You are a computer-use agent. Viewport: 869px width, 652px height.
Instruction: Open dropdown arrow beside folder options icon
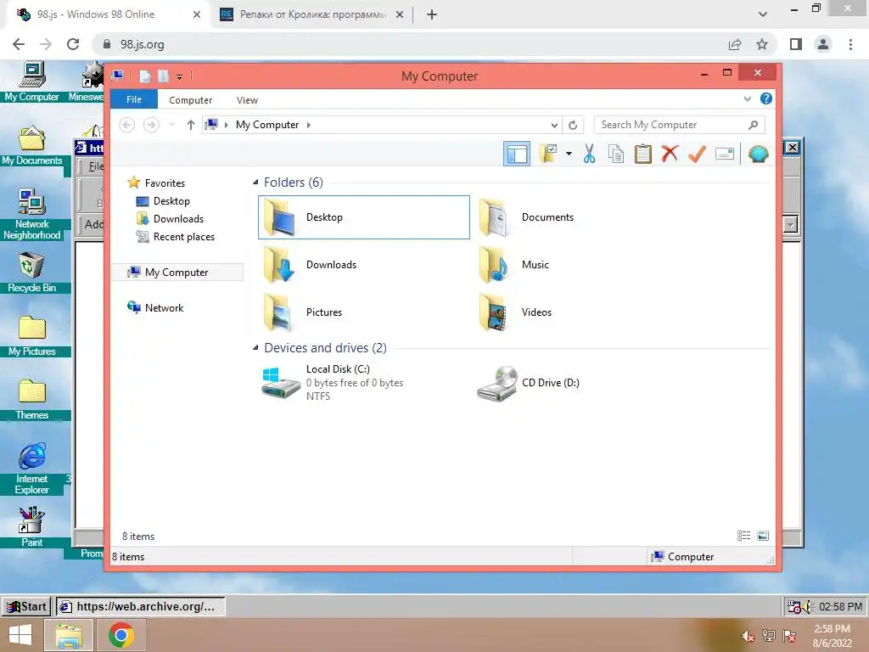coord(569,154)
